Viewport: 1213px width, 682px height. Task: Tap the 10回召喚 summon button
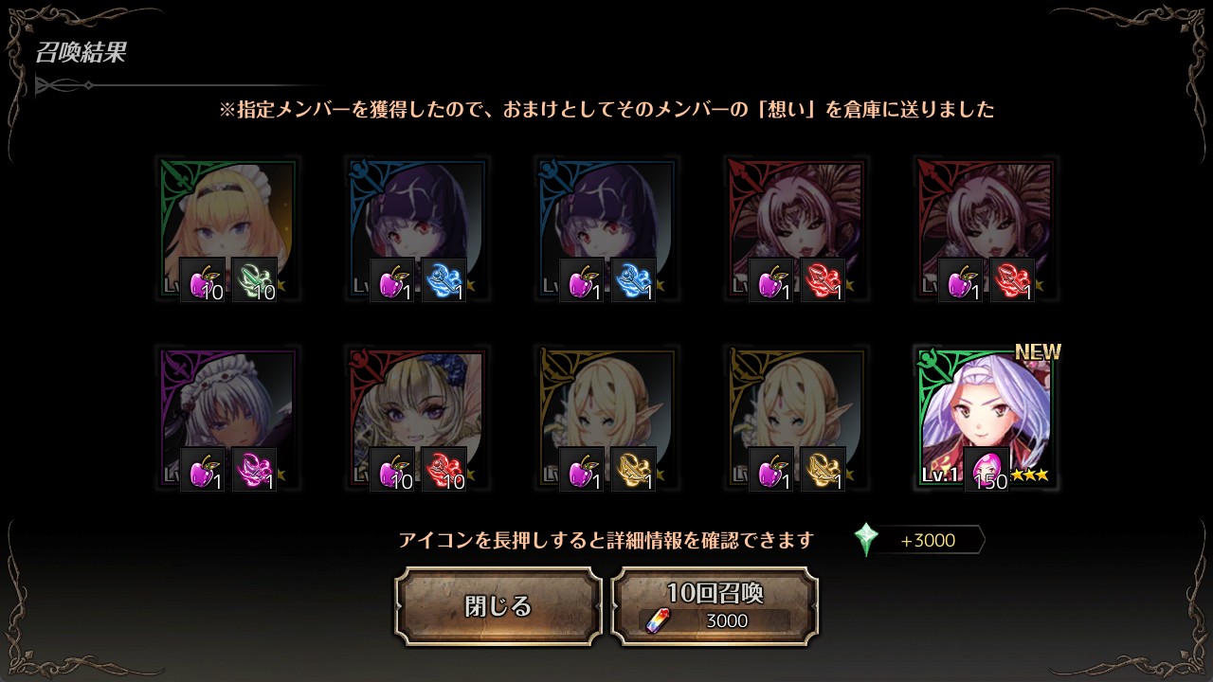coord(715,606)
